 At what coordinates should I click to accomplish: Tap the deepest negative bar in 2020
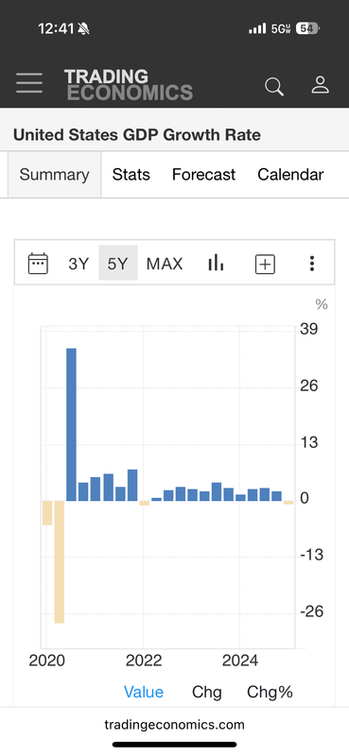59,562
